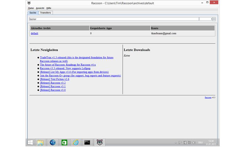Click the 'Konto' column header

182,28
